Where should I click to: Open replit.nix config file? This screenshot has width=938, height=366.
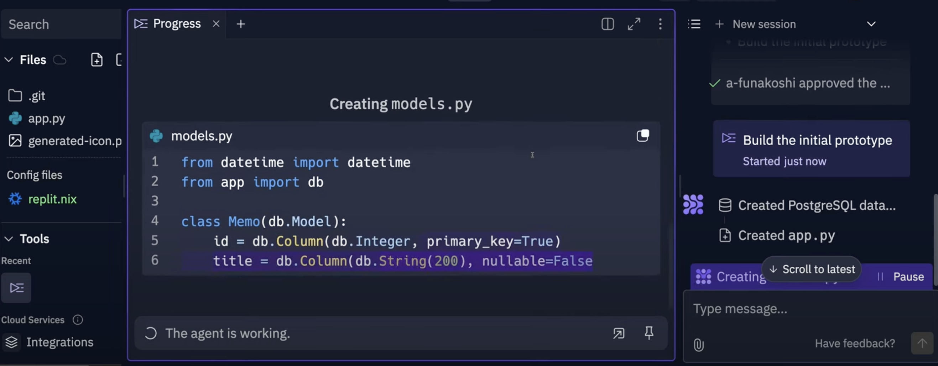[x=42, y=199]
